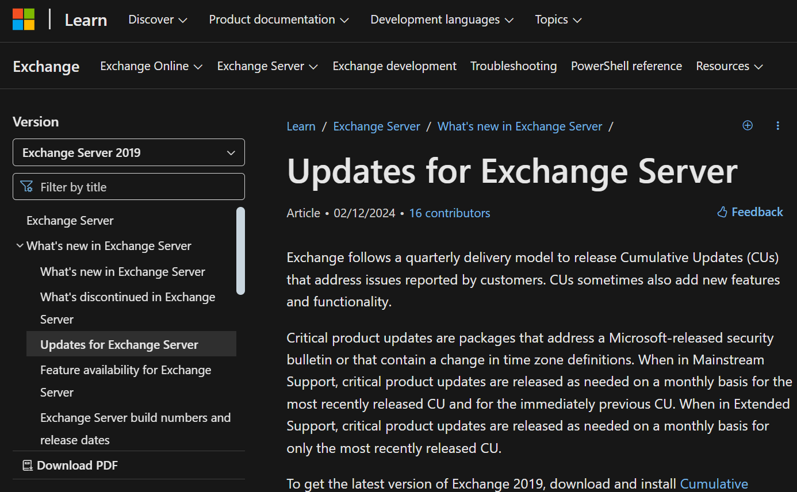This screenshot has height=492, width=797.
Task: Expand the Resources menu
Action: click(x=729, y=66)
